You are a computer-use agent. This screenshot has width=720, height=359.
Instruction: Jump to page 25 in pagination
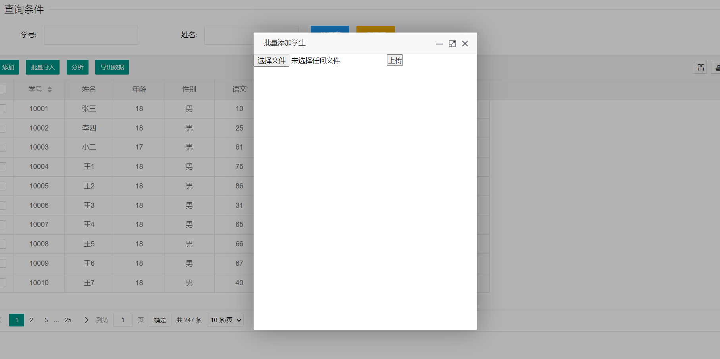point(68,320)
